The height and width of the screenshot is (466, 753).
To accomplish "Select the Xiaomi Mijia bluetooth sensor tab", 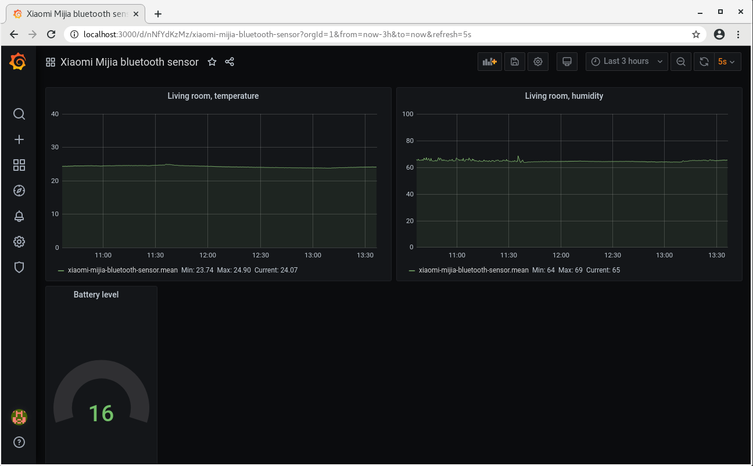I will pyautogui.click(x=76, y=14).
